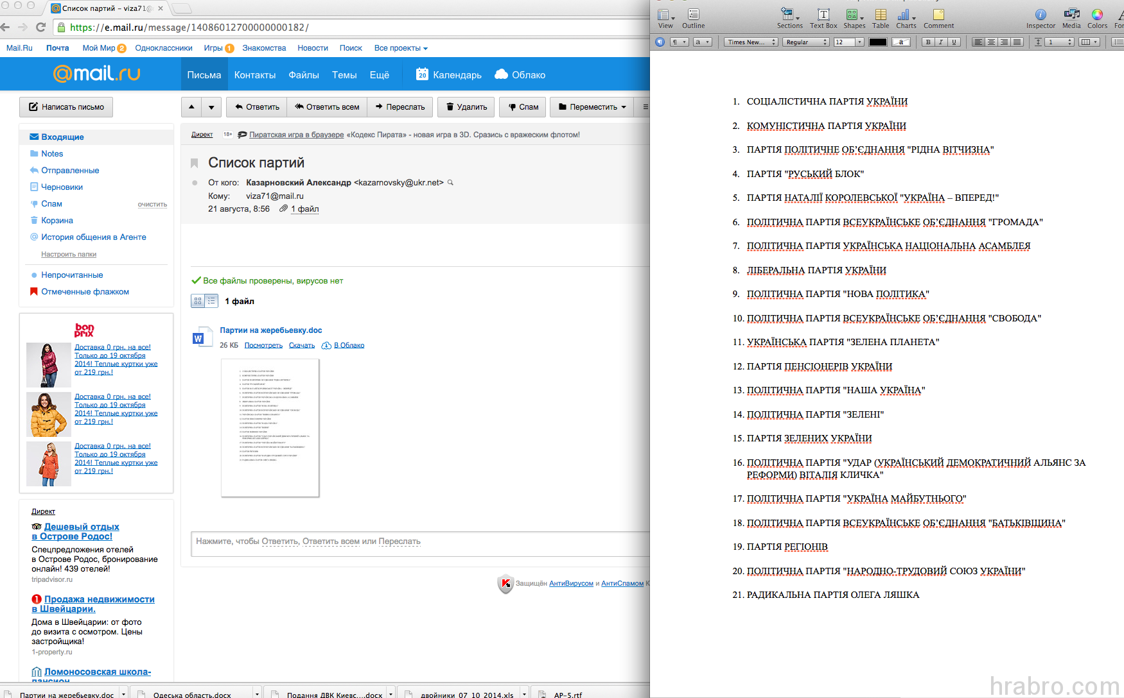Viewport: 1124px width, 698px height.
Task: Open the Файлы tab in mail header
Action: 303,75
